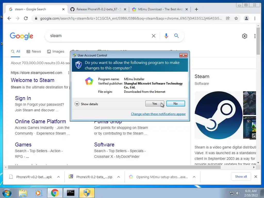Clear the search query with X
264x198 pixels.
[x=154, y=36]
